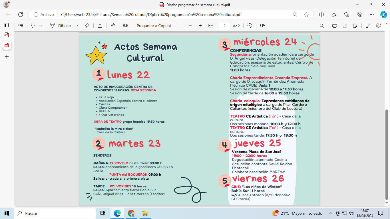
Task: Open the notification center
Action: 381,213
